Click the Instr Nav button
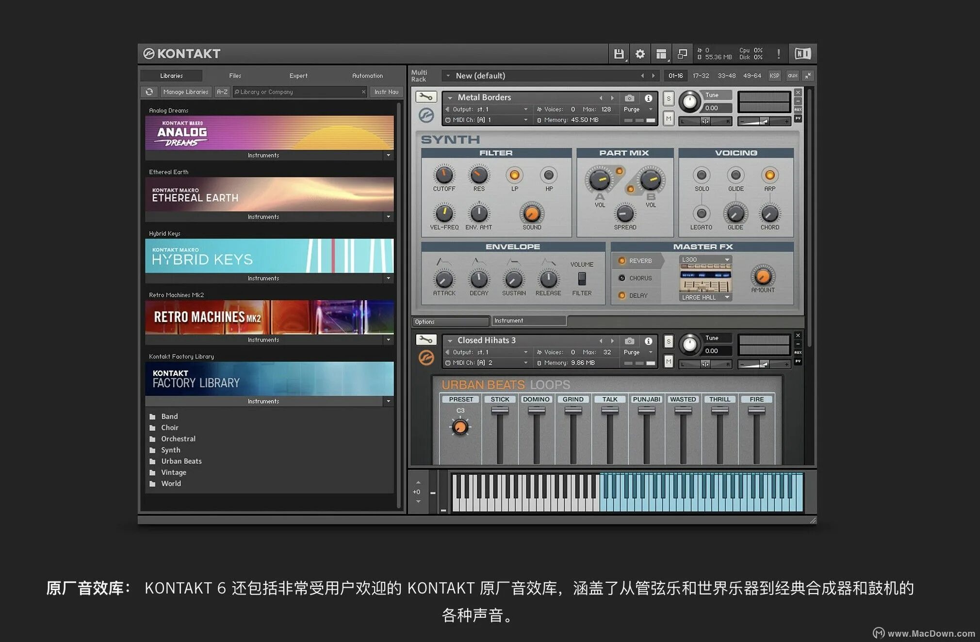Viewport: 980px width, 642px height. coord(386,92)
